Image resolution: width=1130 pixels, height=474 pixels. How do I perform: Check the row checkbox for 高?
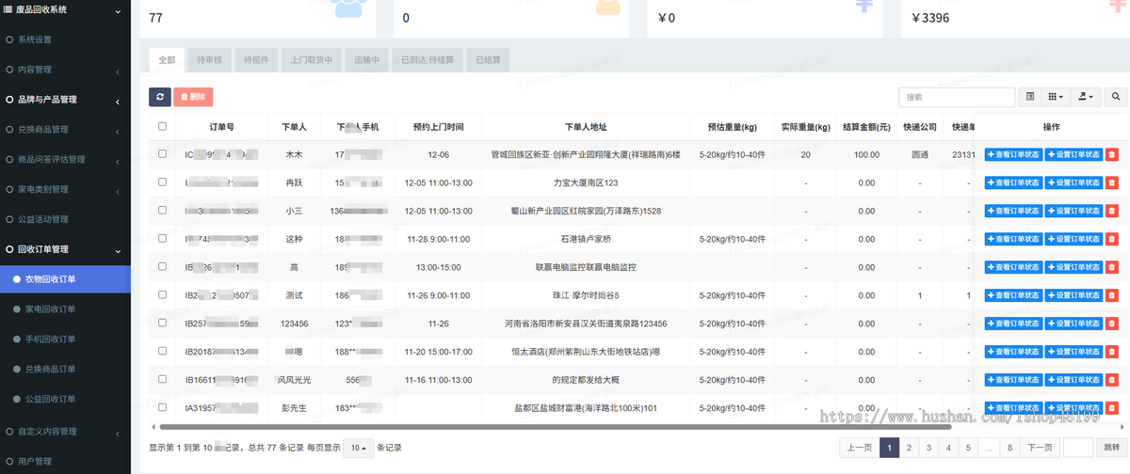[163, 267]
